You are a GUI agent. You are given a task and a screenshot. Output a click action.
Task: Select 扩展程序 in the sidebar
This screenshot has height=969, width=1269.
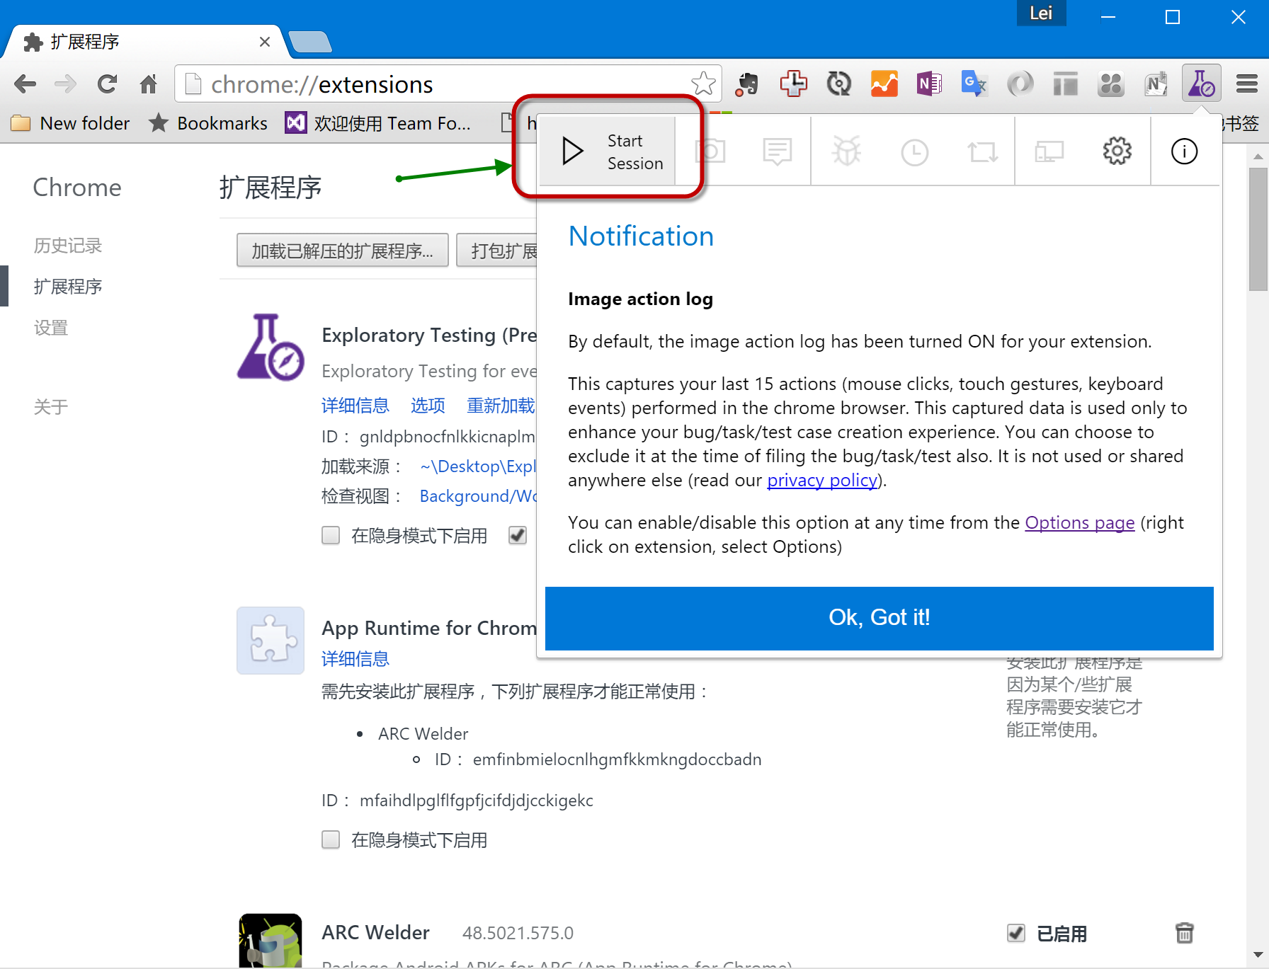click(x=68, y=287)
